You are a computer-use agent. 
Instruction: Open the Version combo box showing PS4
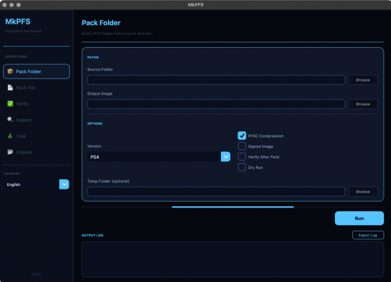[159, 157]
